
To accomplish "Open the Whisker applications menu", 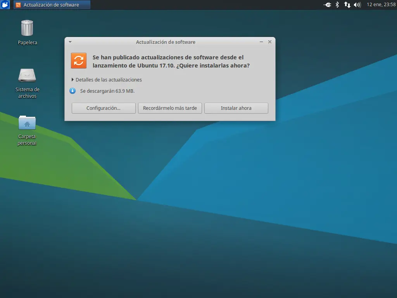I will (x=5, y=5).
